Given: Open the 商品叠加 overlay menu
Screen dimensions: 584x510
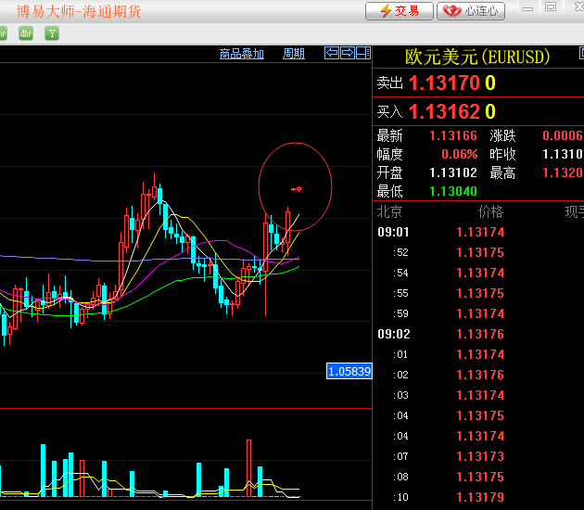Looking at the screenshot, I should pos(242,54).
